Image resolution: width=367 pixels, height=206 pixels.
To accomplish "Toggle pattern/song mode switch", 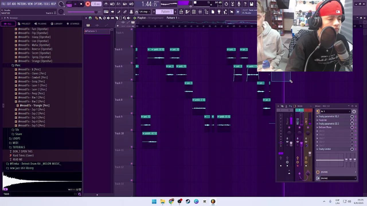I will tap(69, 4).
